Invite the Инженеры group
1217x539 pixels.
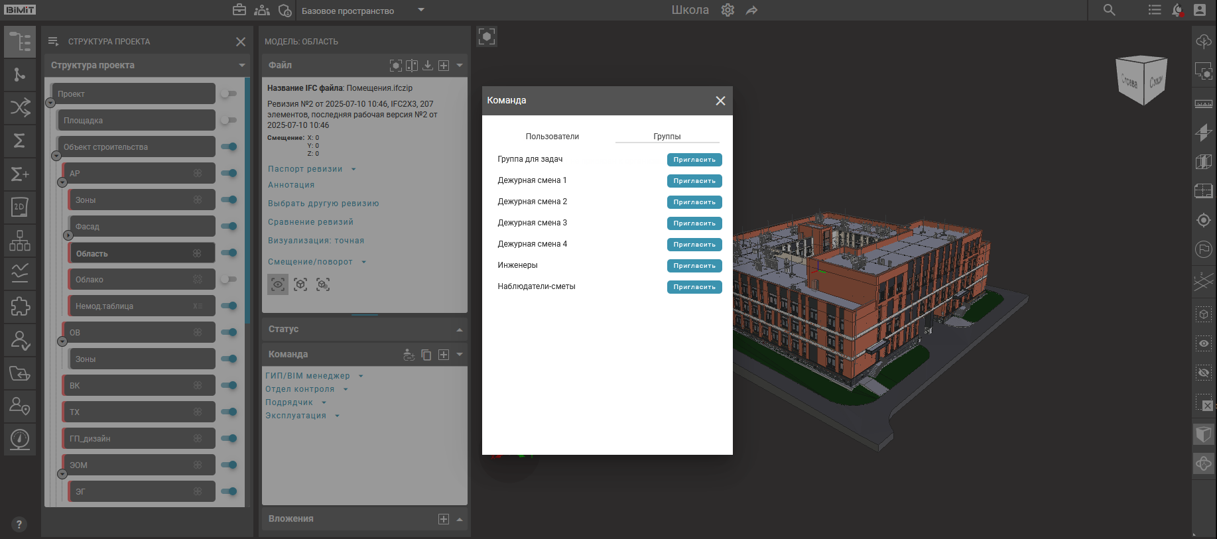[x=694, y=266]
